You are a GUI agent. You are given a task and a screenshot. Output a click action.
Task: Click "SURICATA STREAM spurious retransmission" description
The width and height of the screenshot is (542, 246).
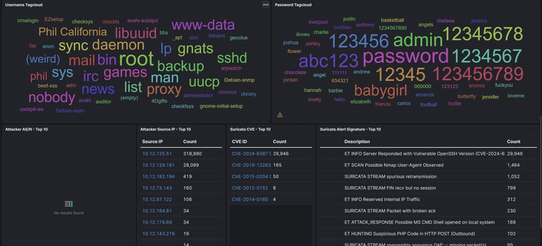click(x=390, y=176)
